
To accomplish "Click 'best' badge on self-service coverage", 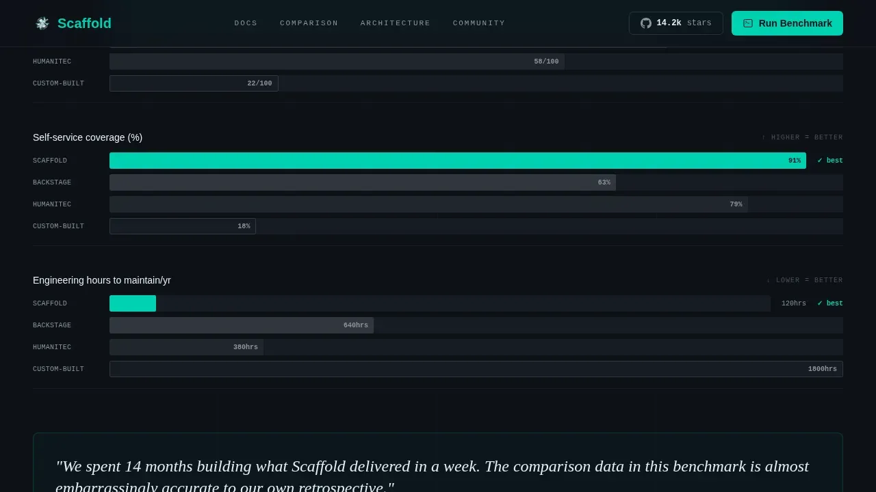I will [830, 161].
